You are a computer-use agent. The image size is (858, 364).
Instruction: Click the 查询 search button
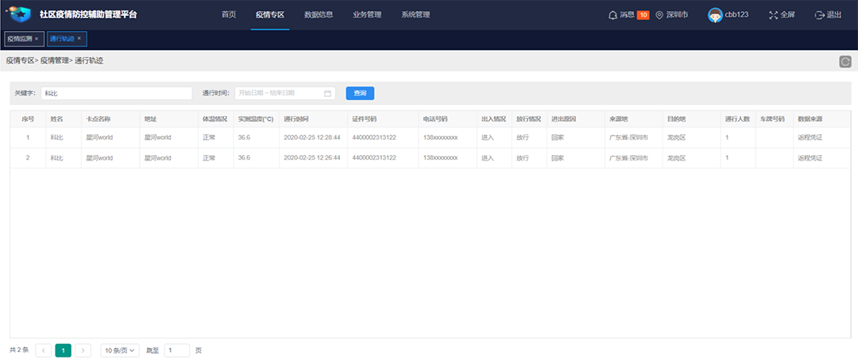pos(360,93)
